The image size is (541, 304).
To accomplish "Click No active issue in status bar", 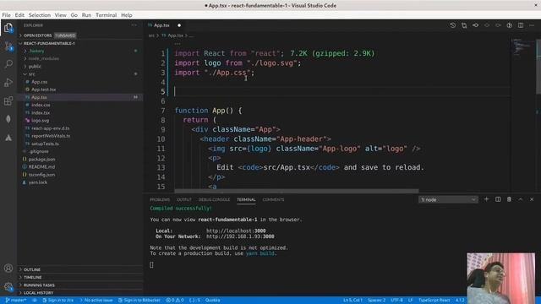I will (96, 301).
